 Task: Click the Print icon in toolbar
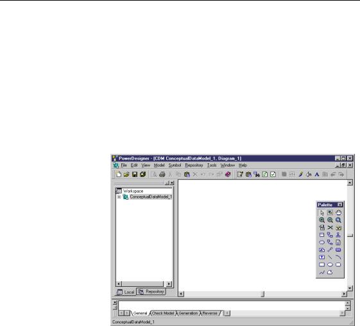(x=162, y=174)
